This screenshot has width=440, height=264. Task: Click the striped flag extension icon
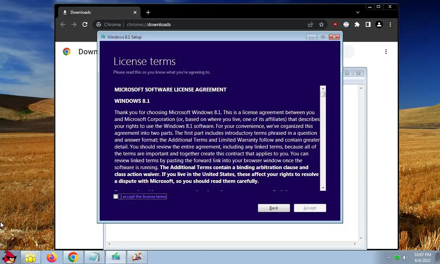(346, 24)
